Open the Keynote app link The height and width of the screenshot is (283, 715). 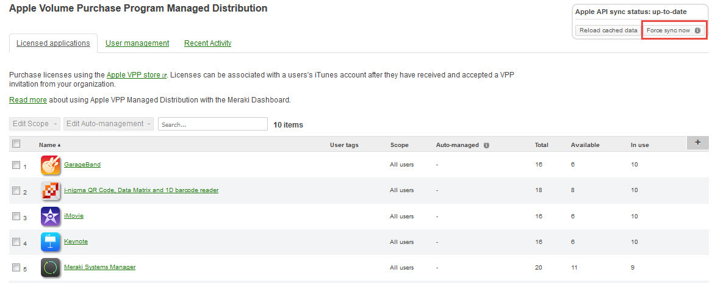click(x=76, y=241)
